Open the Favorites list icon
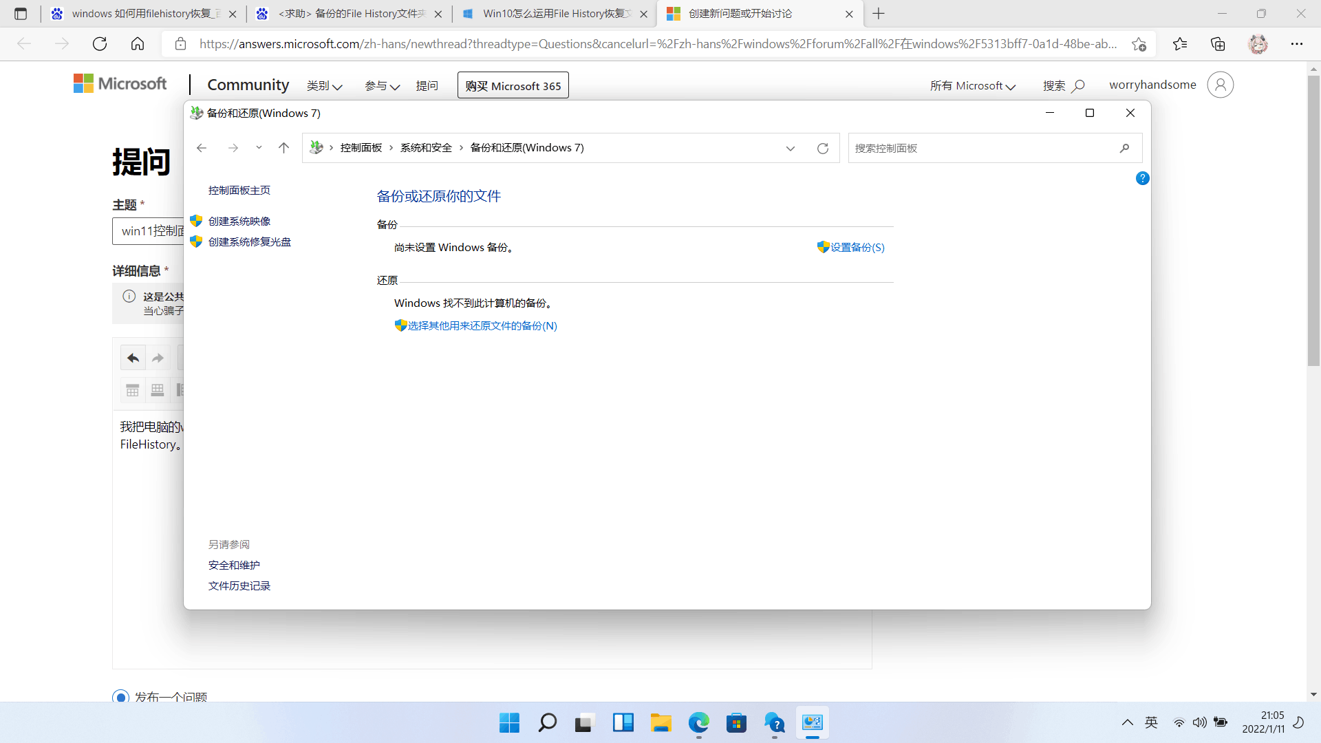The image size is (1321, 743). point(1180,44)
